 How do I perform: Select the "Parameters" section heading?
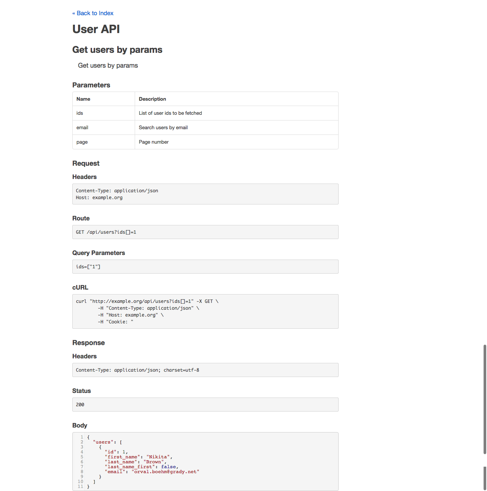[x=91, y=85]
